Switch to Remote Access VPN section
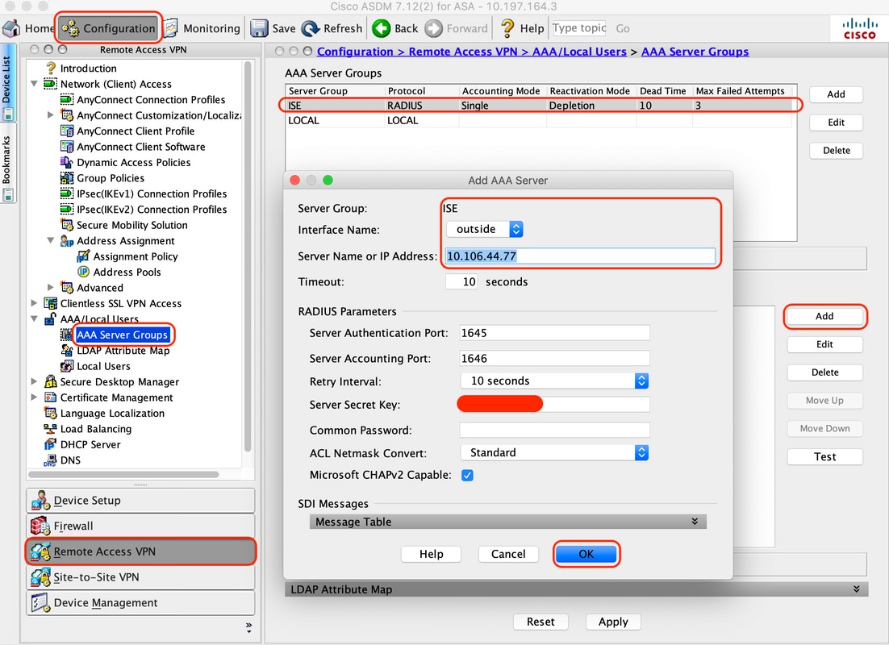The height and width of the screenshot is (645, 889). (x=140, y=551)
